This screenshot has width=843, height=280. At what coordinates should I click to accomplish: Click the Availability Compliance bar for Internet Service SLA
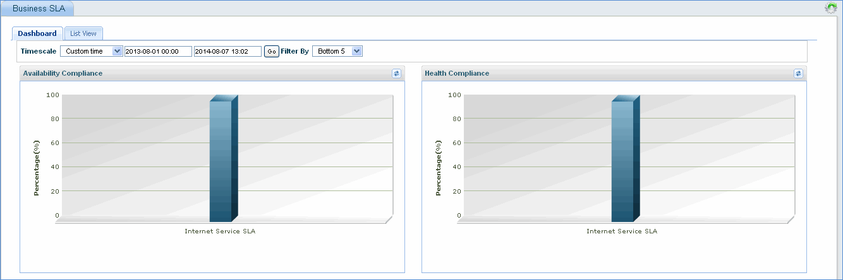coord(224,158)
